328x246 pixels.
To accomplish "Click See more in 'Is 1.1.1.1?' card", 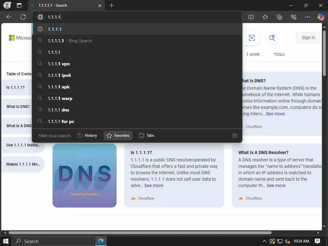I will [x=153, y=185].
